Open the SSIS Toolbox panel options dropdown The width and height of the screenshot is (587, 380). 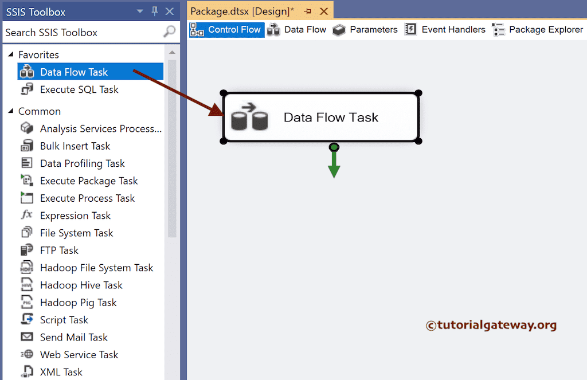[x=139, y=11]
